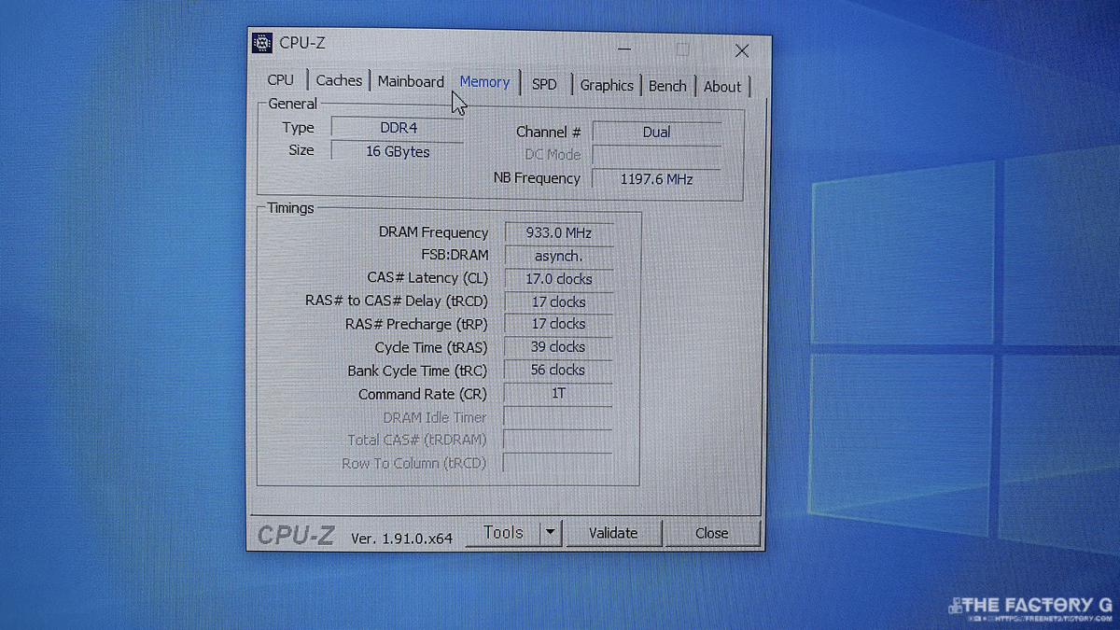The image size is (1120, 630).
Task: Expand the Tools dropdown arrow
Action: point(551,533)
